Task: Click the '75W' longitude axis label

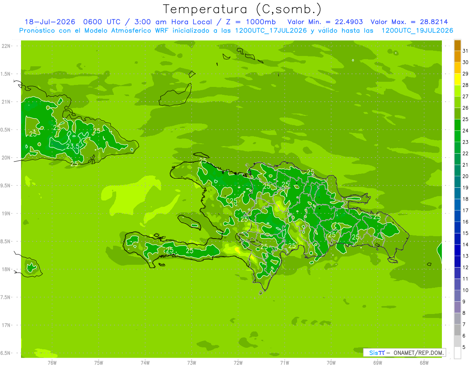Action: coord(98,362)
